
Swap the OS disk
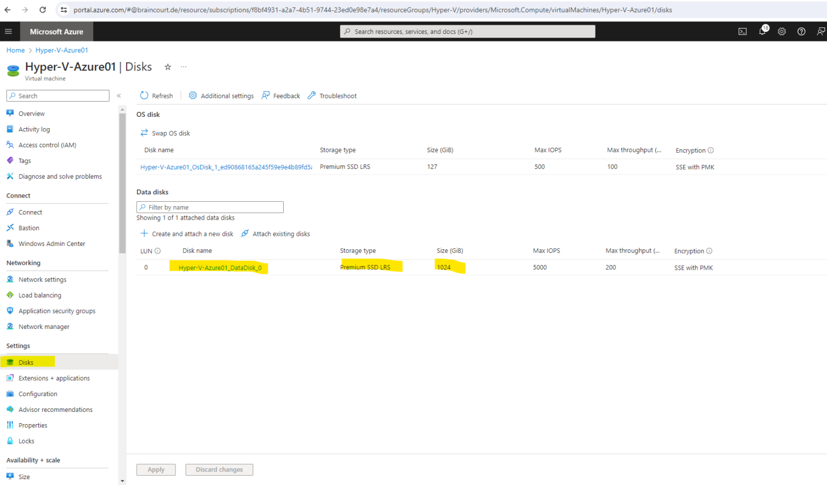165,133
